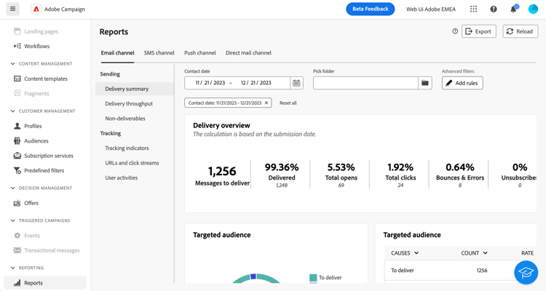
Task: Collapse the Content Management section
Action: (x=13, y=64)
